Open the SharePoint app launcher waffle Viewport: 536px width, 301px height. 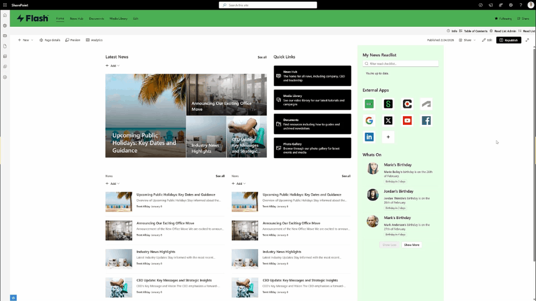[5, 5]
